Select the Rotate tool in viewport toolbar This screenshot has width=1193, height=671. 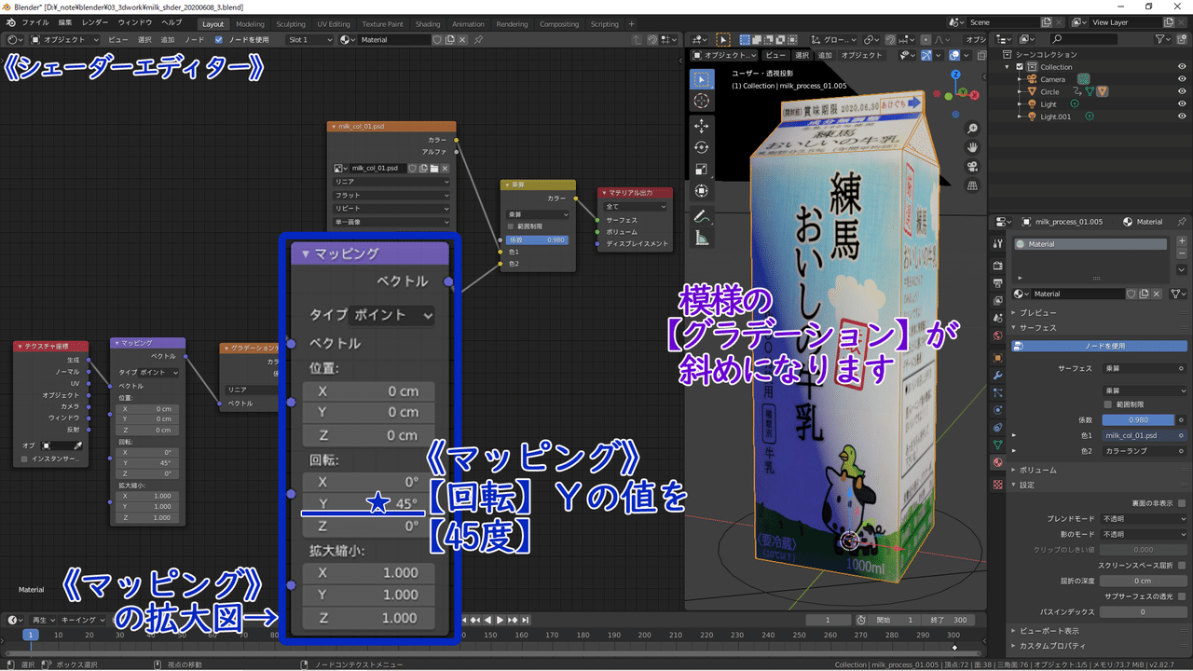pyautogui.click(x=702, y=147)
